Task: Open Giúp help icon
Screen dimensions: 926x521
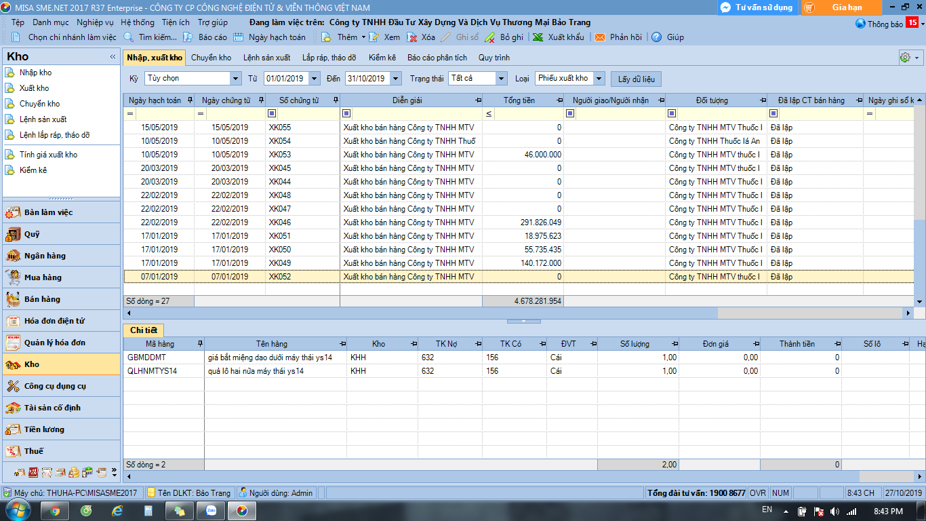Action: (x=656, y=37)
